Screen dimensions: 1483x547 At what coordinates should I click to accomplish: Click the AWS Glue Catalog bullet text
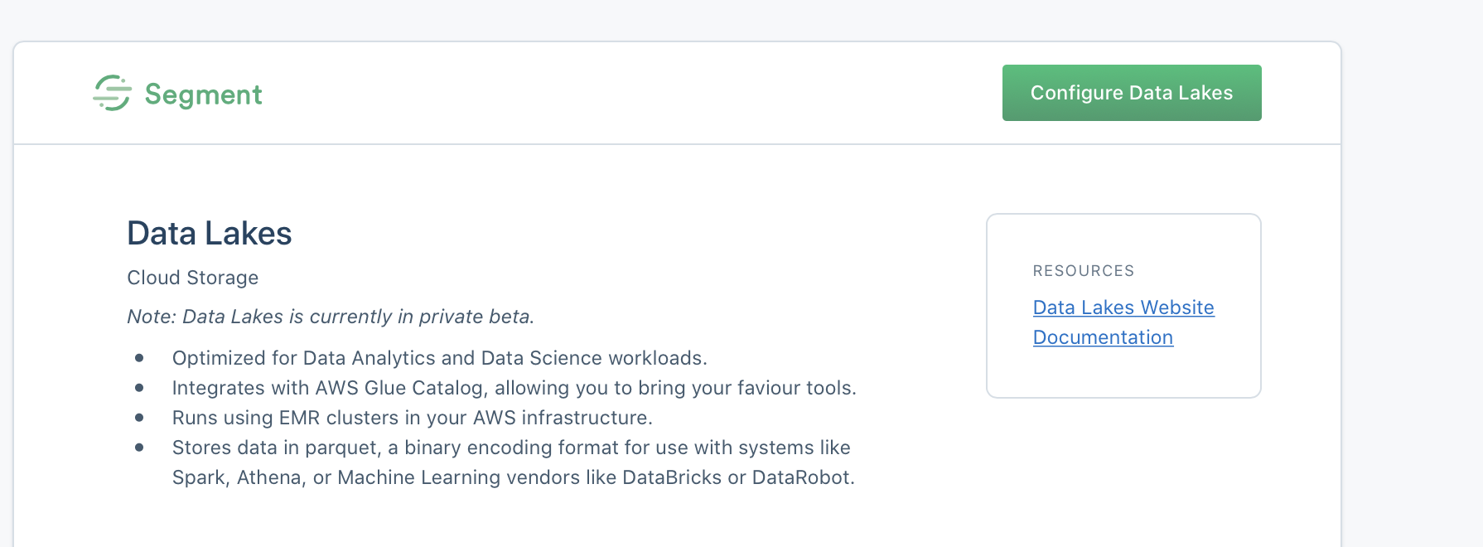514,388
